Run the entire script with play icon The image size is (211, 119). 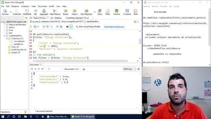[44, 26]
